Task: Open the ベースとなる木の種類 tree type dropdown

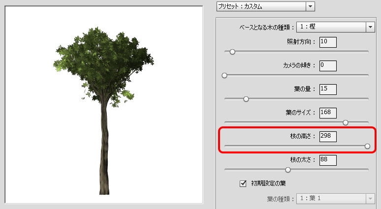Action: click(x=336, y=27)
